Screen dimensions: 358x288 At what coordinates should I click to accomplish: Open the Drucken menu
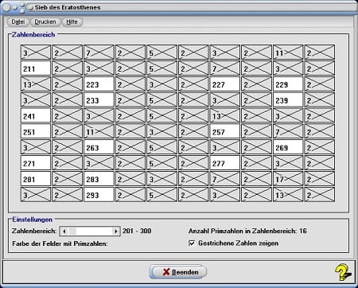(x=45, y=21)
